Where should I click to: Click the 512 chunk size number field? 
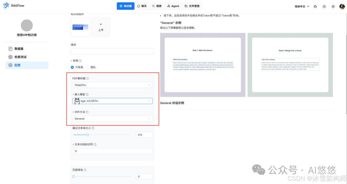(144, 135)
